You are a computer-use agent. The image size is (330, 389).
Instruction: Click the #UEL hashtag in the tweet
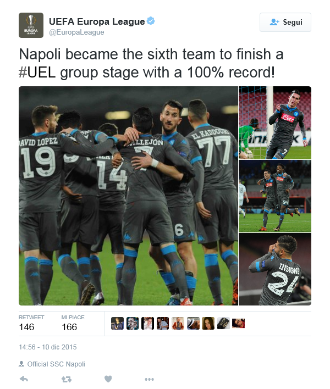coord(37,73)
